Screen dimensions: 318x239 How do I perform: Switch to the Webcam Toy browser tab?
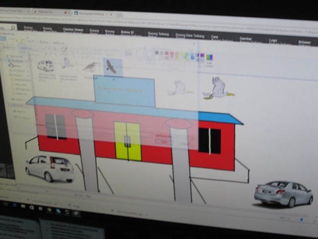(51, 12)
